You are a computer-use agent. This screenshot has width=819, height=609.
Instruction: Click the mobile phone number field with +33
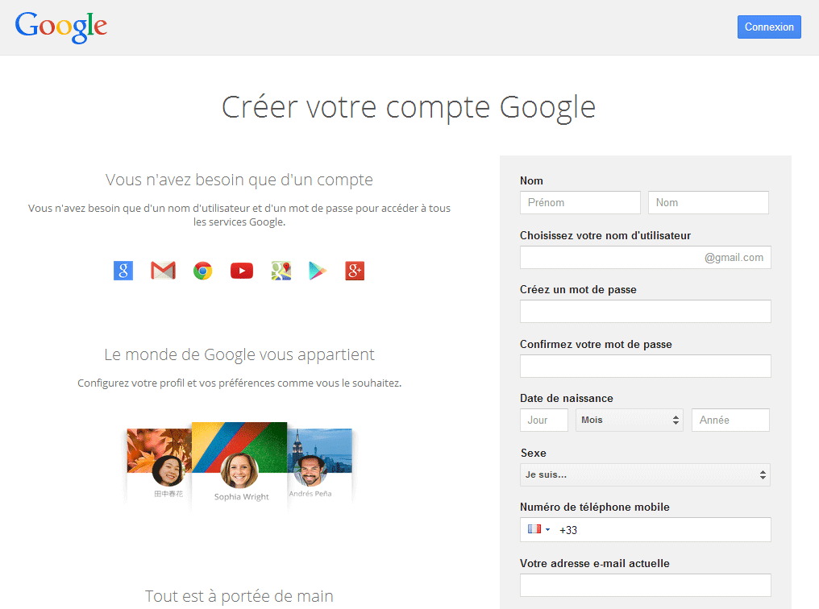(646, 530)
